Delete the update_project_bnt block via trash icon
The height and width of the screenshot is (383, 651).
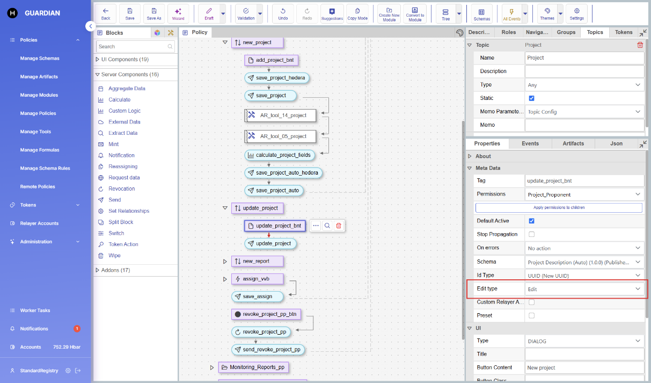click(339, 226)
